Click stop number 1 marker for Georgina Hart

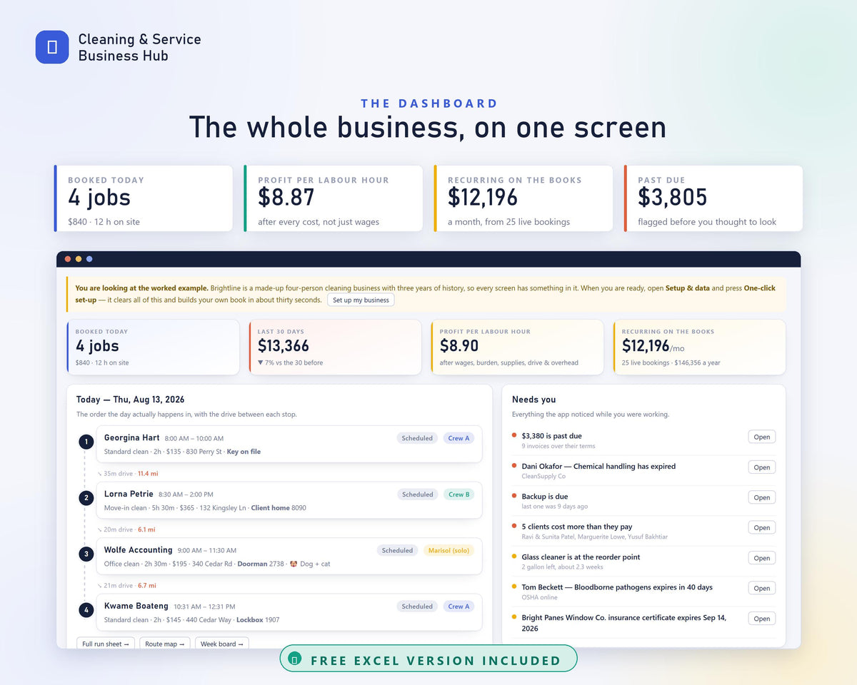click(x=86, y=442)
